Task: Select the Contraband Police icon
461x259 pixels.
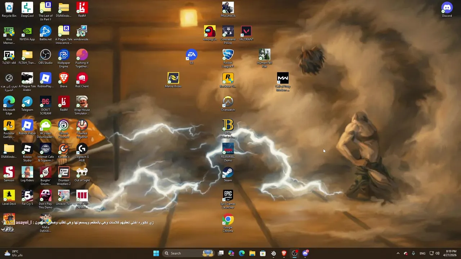Action: click(x=228, y=35)
